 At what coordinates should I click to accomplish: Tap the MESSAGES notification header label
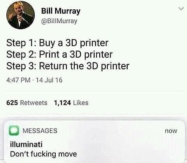[x=40, y=131]
